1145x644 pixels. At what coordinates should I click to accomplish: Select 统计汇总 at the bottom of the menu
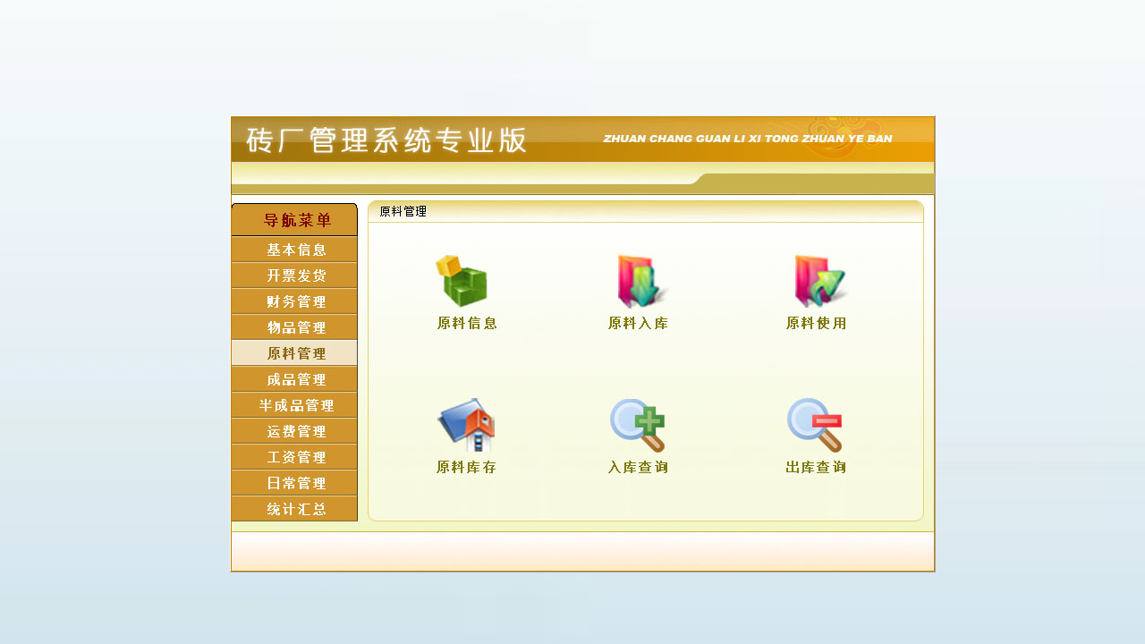294,509
